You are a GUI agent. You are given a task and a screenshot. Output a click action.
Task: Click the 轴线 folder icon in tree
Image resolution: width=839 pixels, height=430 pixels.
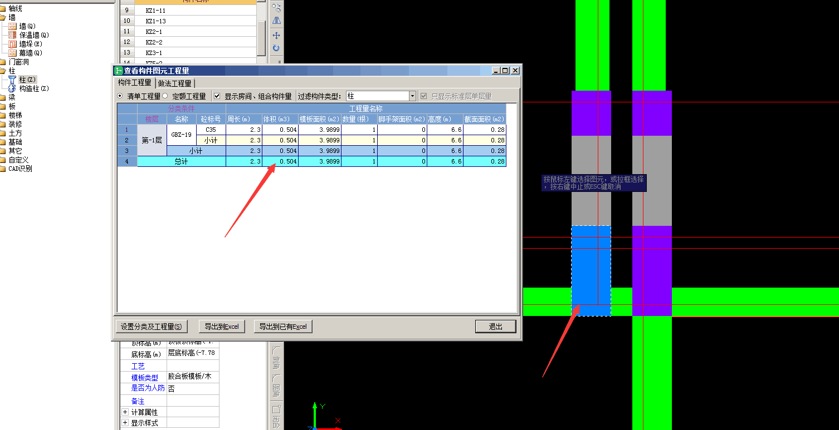3,8
